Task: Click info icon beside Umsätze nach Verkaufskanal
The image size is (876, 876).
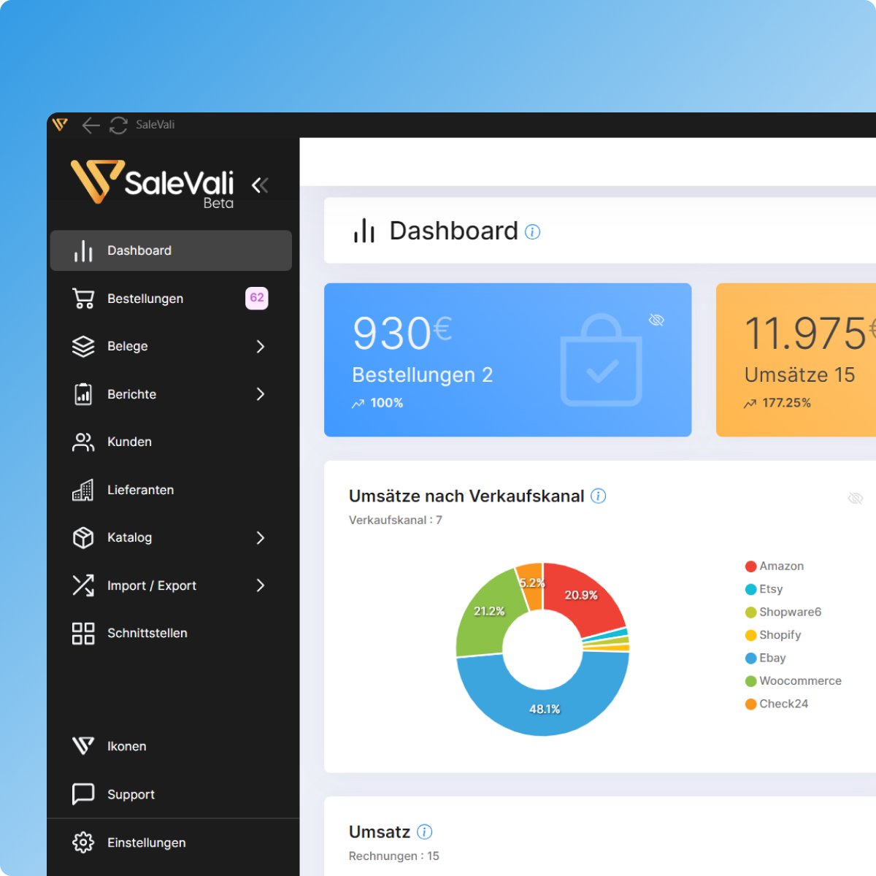Action: 599,496
